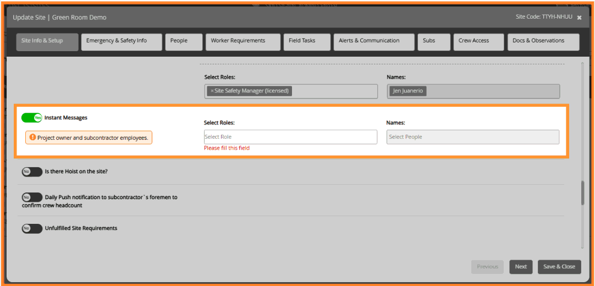
Task: Click the 'Please fill this field' error text
Action: pos(227,148)
